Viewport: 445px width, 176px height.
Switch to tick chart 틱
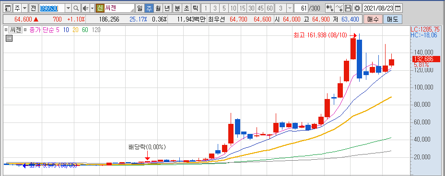[x=195, y=8]
